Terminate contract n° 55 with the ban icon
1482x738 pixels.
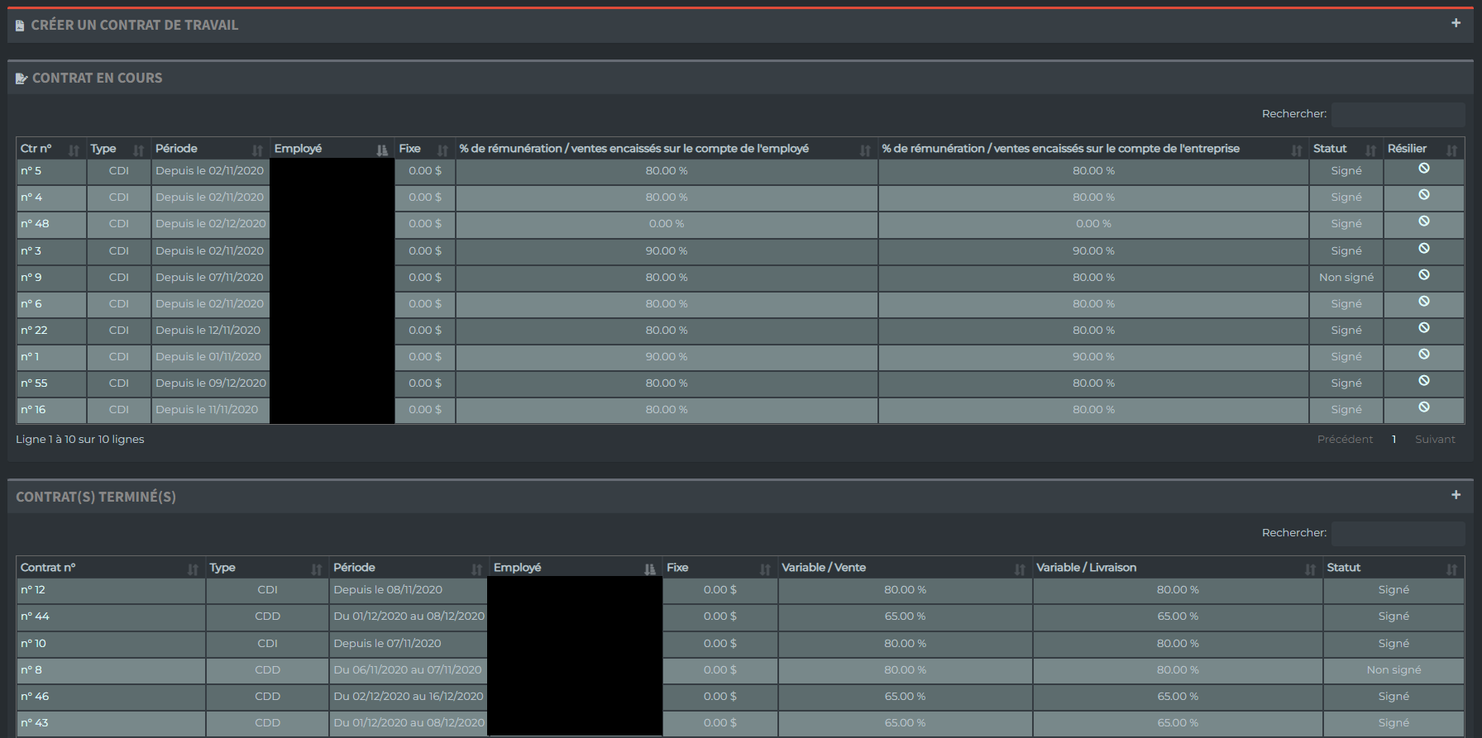pos(1424,380)
